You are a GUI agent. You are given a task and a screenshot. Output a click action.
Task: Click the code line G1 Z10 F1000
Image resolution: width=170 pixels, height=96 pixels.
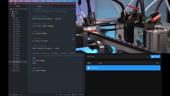39,61
